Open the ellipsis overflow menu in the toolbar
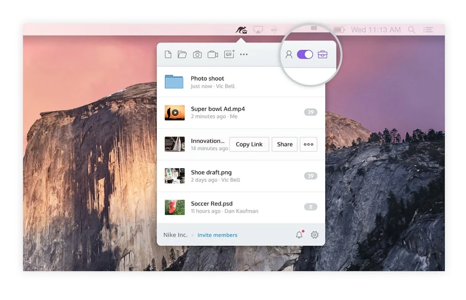Viewport: 466px width, 300px height. pos(243,54)
